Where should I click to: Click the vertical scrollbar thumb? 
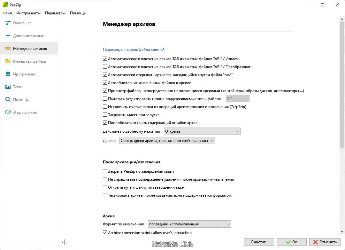click(x=342, y=83)
